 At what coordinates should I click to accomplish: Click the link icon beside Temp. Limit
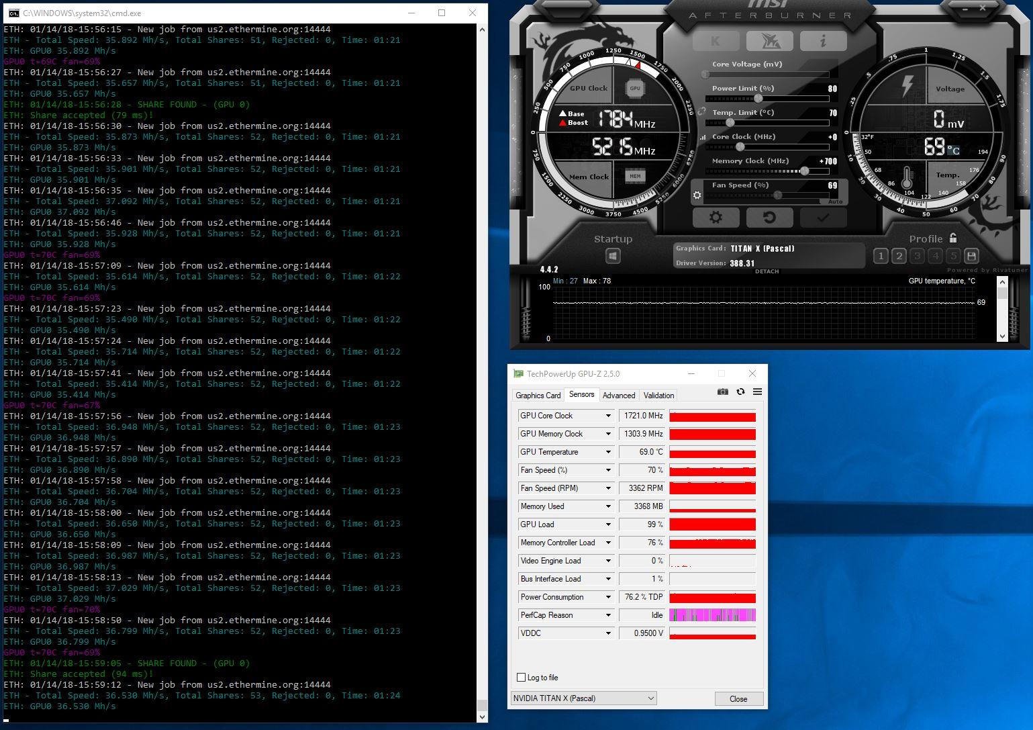702,112
